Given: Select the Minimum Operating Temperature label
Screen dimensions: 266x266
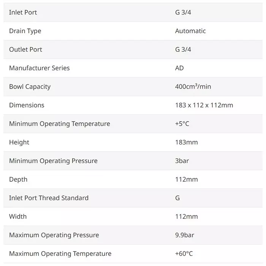Looking at the screenshot, I should tap(60, 124).
